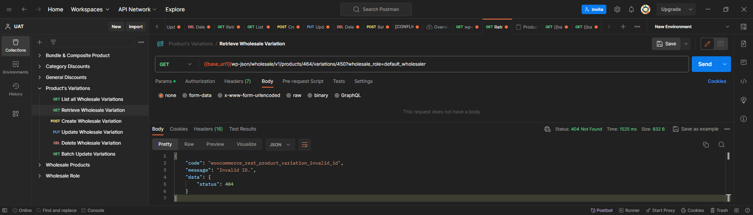Screen dimensions: 753x215
Task: Open the Send button dropdown arrow
Action: click(725, 64)
